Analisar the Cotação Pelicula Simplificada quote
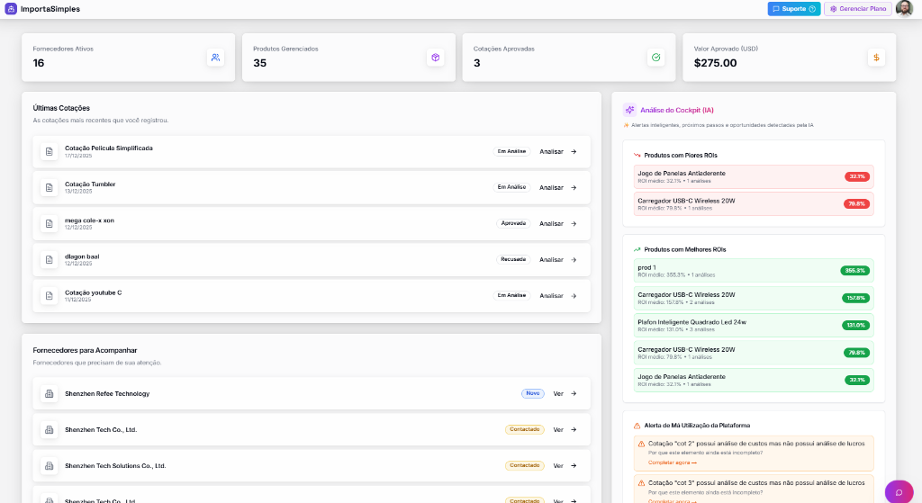Screen dimensions: 922x503 558,151
